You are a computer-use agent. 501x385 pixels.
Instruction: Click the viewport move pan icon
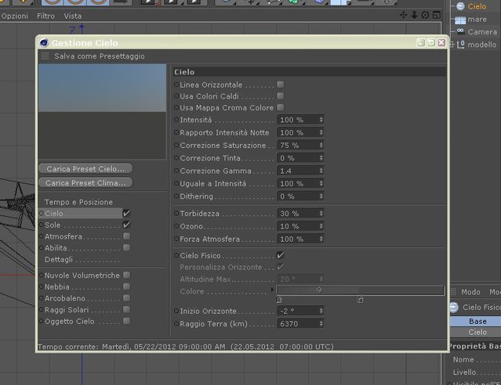(x=403, y=15)
